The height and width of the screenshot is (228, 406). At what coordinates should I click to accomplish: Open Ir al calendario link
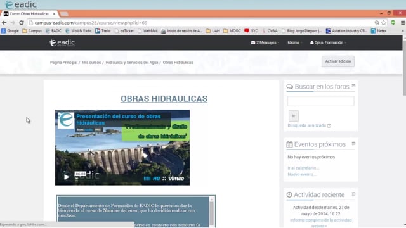click(x=303, y=168)
